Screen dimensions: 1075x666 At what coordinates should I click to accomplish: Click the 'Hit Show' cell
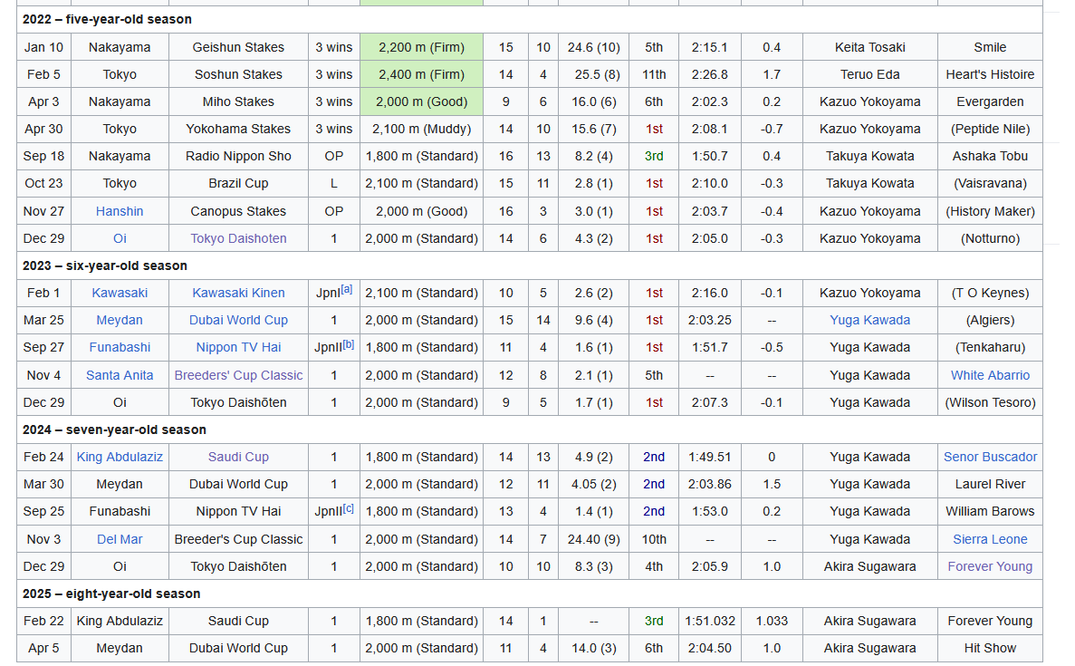(989, 648)
